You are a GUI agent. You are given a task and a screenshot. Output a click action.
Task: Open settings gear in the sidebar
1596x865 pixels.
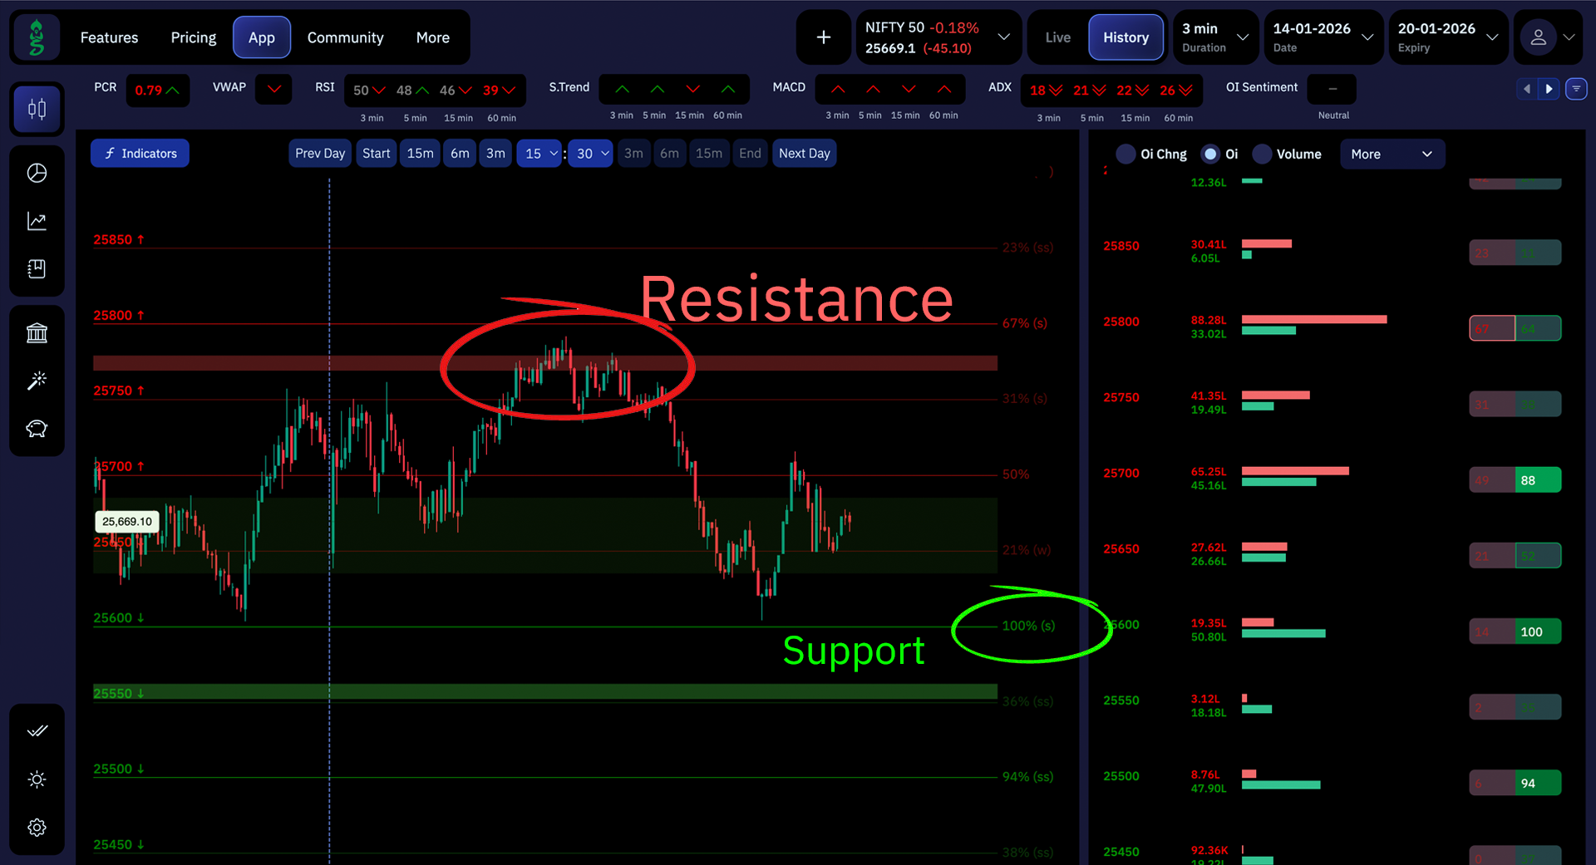[37, 828]
